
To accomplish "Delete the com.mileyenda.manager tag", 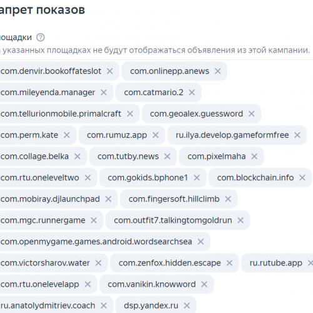I will tap(104, 93).
